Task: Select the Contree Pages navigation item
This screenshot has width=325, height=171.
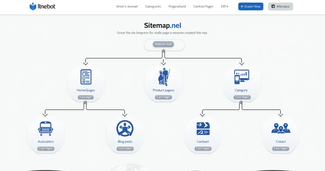Action: [x=203, y=6]
